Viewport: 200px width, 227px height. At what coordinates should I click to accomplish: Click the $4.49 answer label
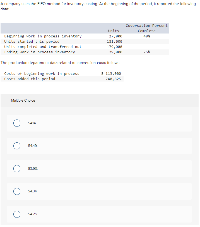pyautogui.click(x=32, y=146)
